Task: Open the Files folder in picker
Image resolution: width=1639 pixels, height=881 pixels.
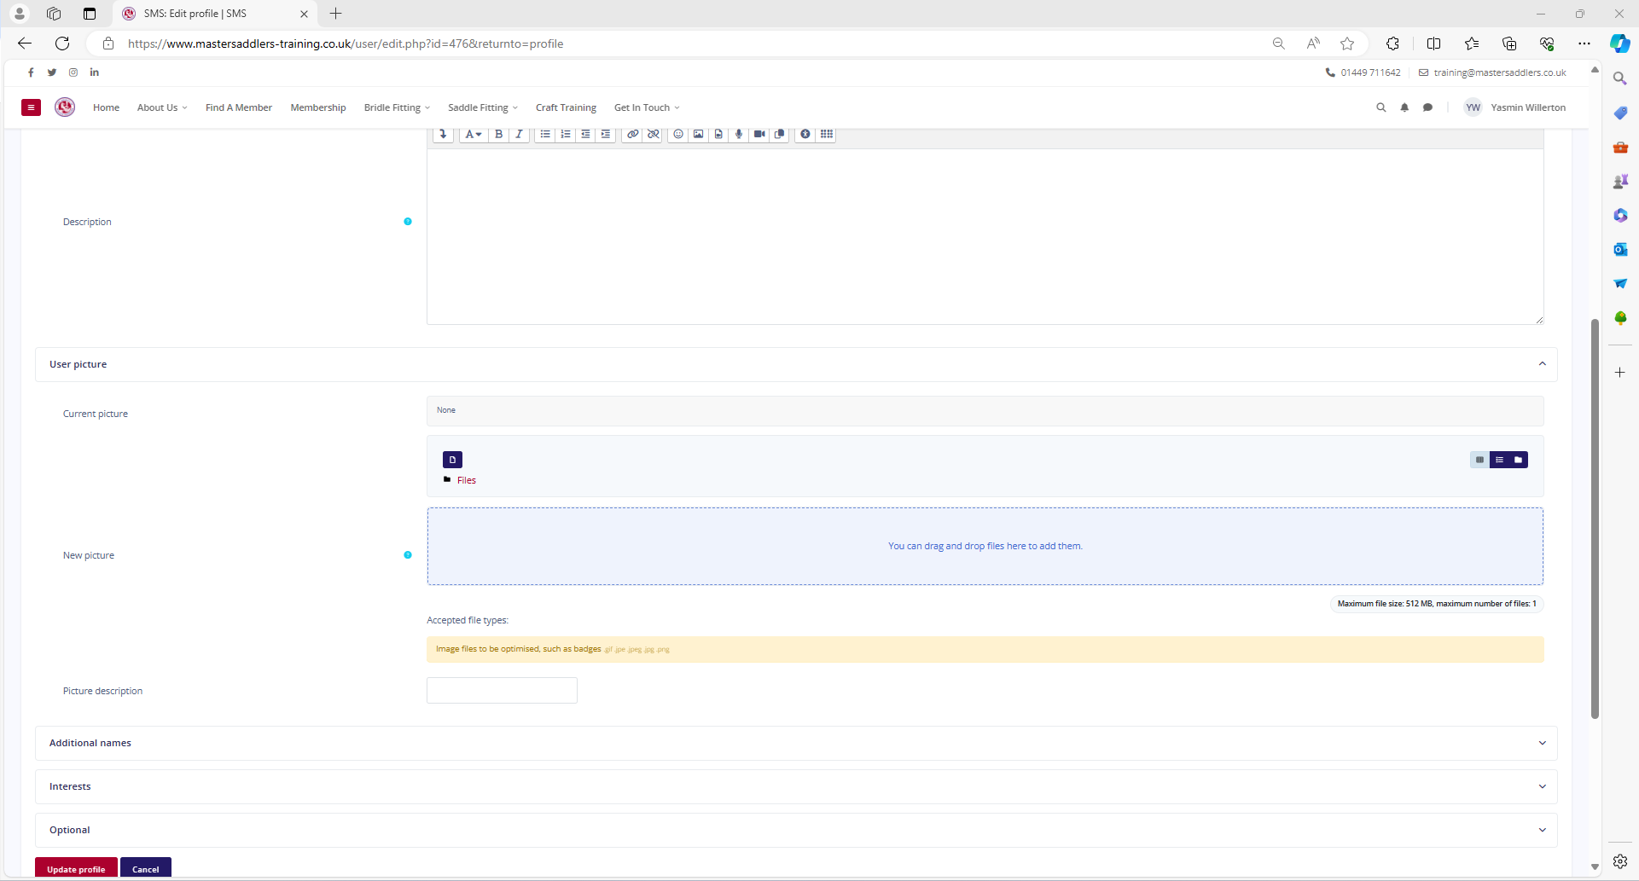Action: [x=466, y=480]
